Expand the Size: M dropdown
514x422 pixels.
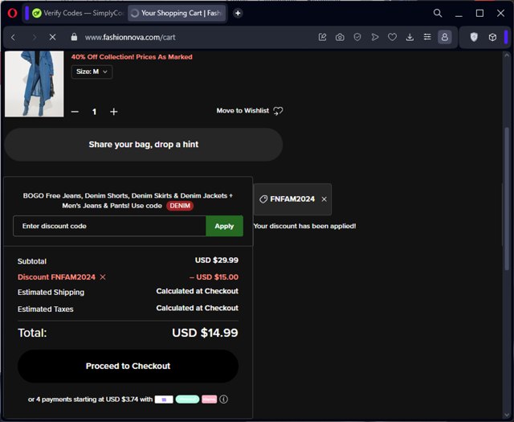tap(92, 72)
